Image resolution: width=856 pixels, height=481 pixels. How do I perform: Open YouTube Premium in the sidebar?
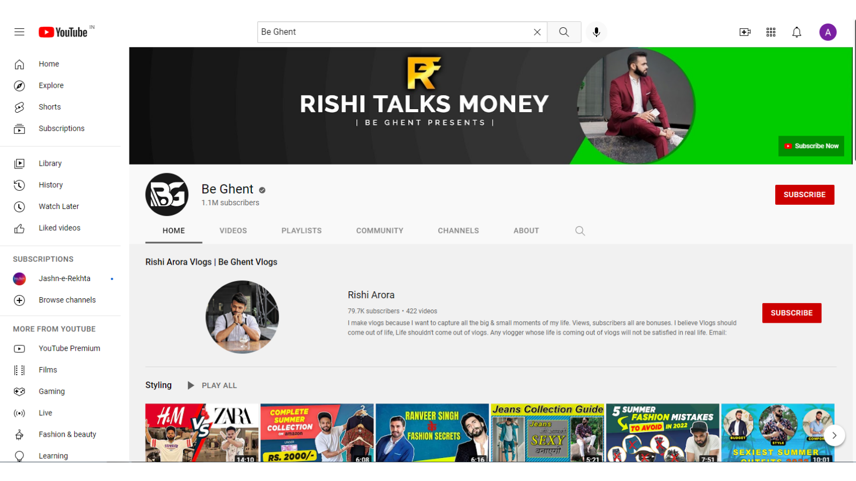click(60, 348)
